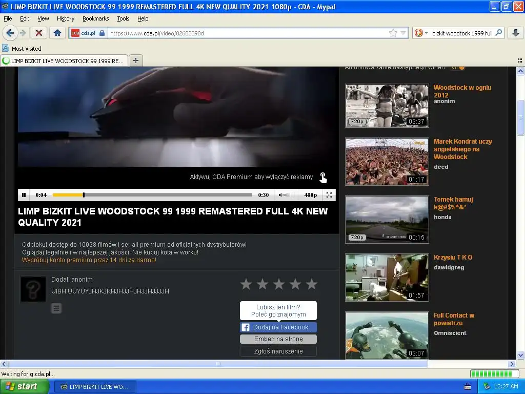
Task: Click Embed na stronę button
Action: pos(278,339)
